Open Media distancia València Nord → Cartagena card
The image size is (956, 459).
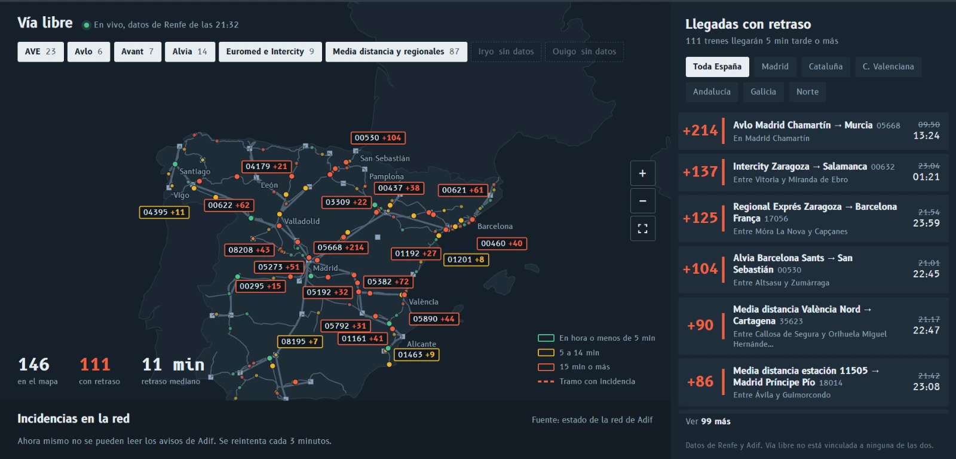click(x=813, y=326)
